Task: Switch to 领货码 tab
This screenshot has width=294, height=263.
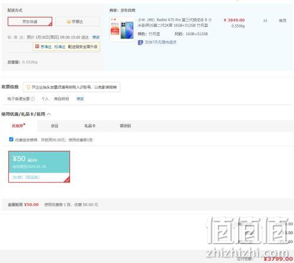Action: click(125, 126)
